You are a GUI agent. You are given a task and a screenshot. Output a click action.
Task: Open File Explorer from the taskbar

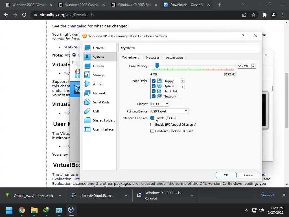click(34, 210)
